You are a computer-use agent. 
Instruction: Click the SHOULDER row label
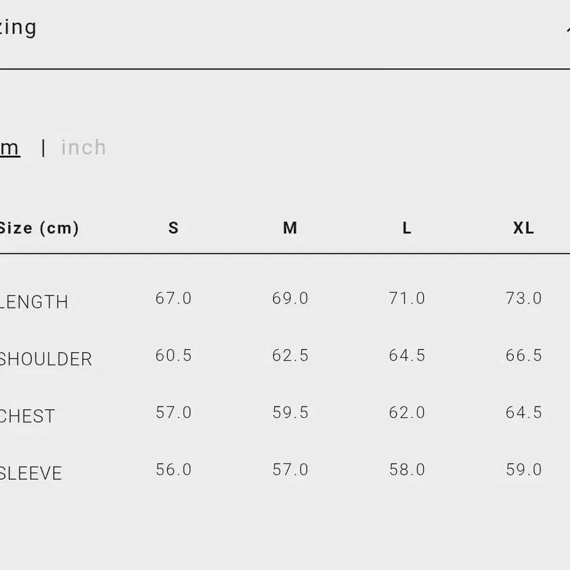click(x=46, y=359)
